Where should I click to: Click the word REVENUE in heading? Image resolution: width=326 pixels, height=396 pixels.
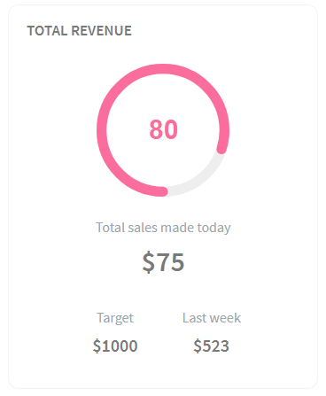(x=101, y=31)
